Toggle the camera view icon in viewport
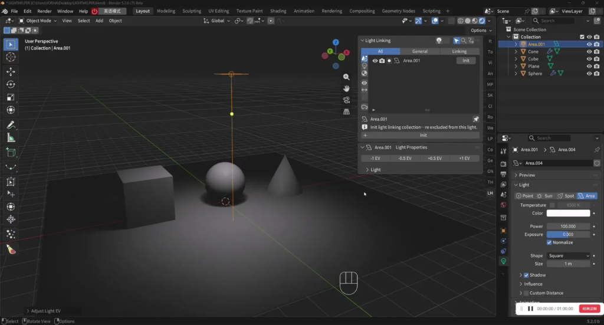Viewport: 604px width, 325px height. pyautogui.click(x=346, y=100)
